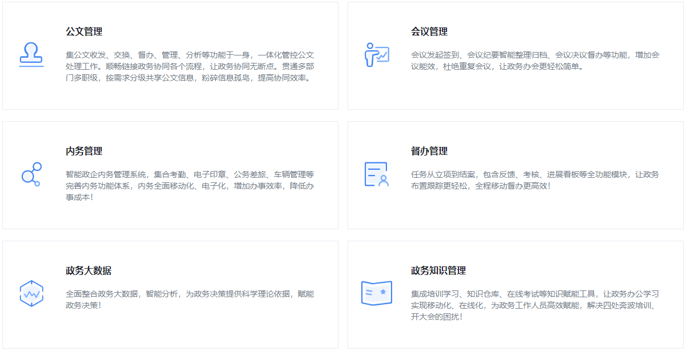The height and width of the screenshot is (351, 686).
Task: Click the 集成培训学习 description paragraph
Action: pyautogui.click(x=535, y=305)
